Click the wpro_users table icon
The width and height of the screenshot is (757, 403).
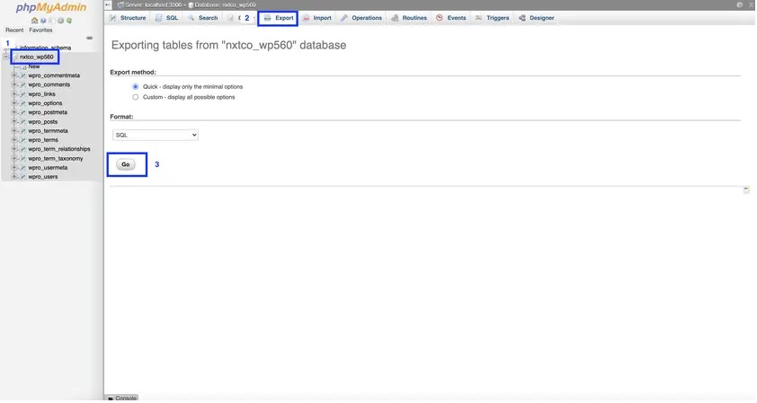22,177
